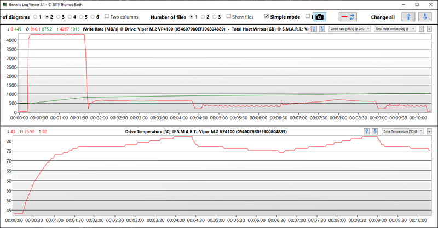Click the red line swap axes button

pyautogui.click(x=348, y=17)
